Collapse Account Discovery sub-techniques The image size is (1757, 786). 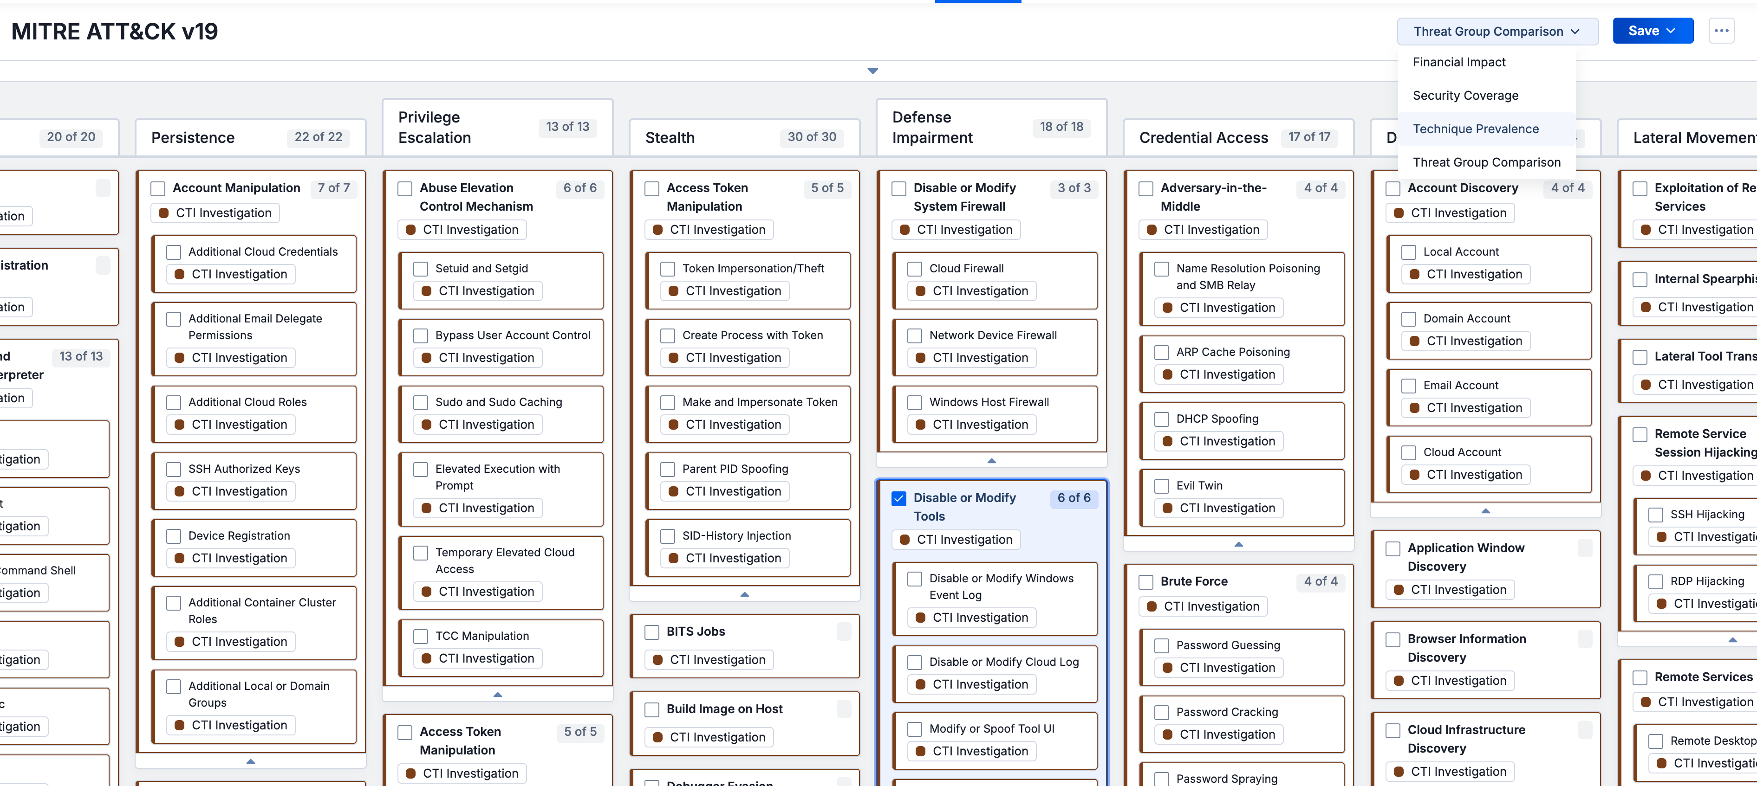tap(1485, 510)
